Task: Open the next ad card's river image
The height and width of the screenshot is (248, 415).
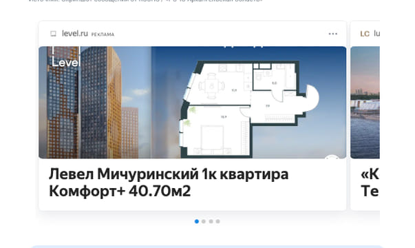Action: 365,102
